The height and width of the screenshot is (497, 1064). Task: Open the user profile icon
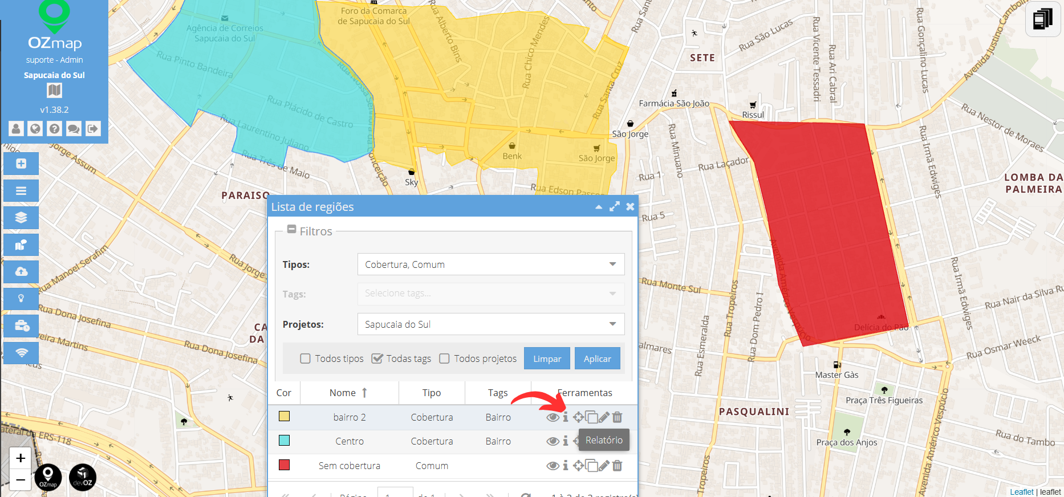point(16,129)
